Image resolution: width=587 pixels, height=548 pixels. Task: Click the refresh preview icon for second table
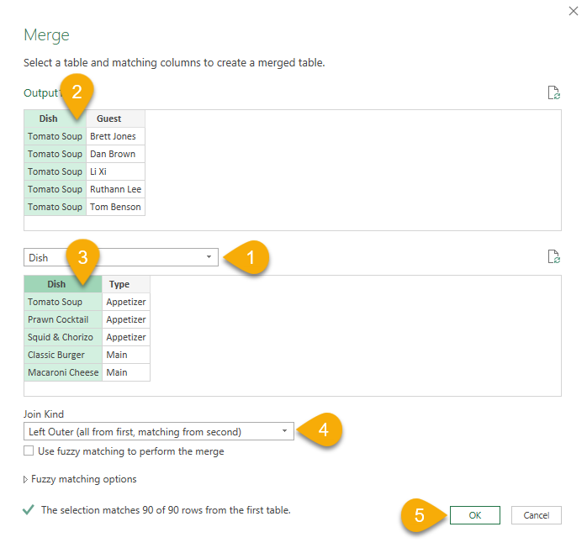553,256
